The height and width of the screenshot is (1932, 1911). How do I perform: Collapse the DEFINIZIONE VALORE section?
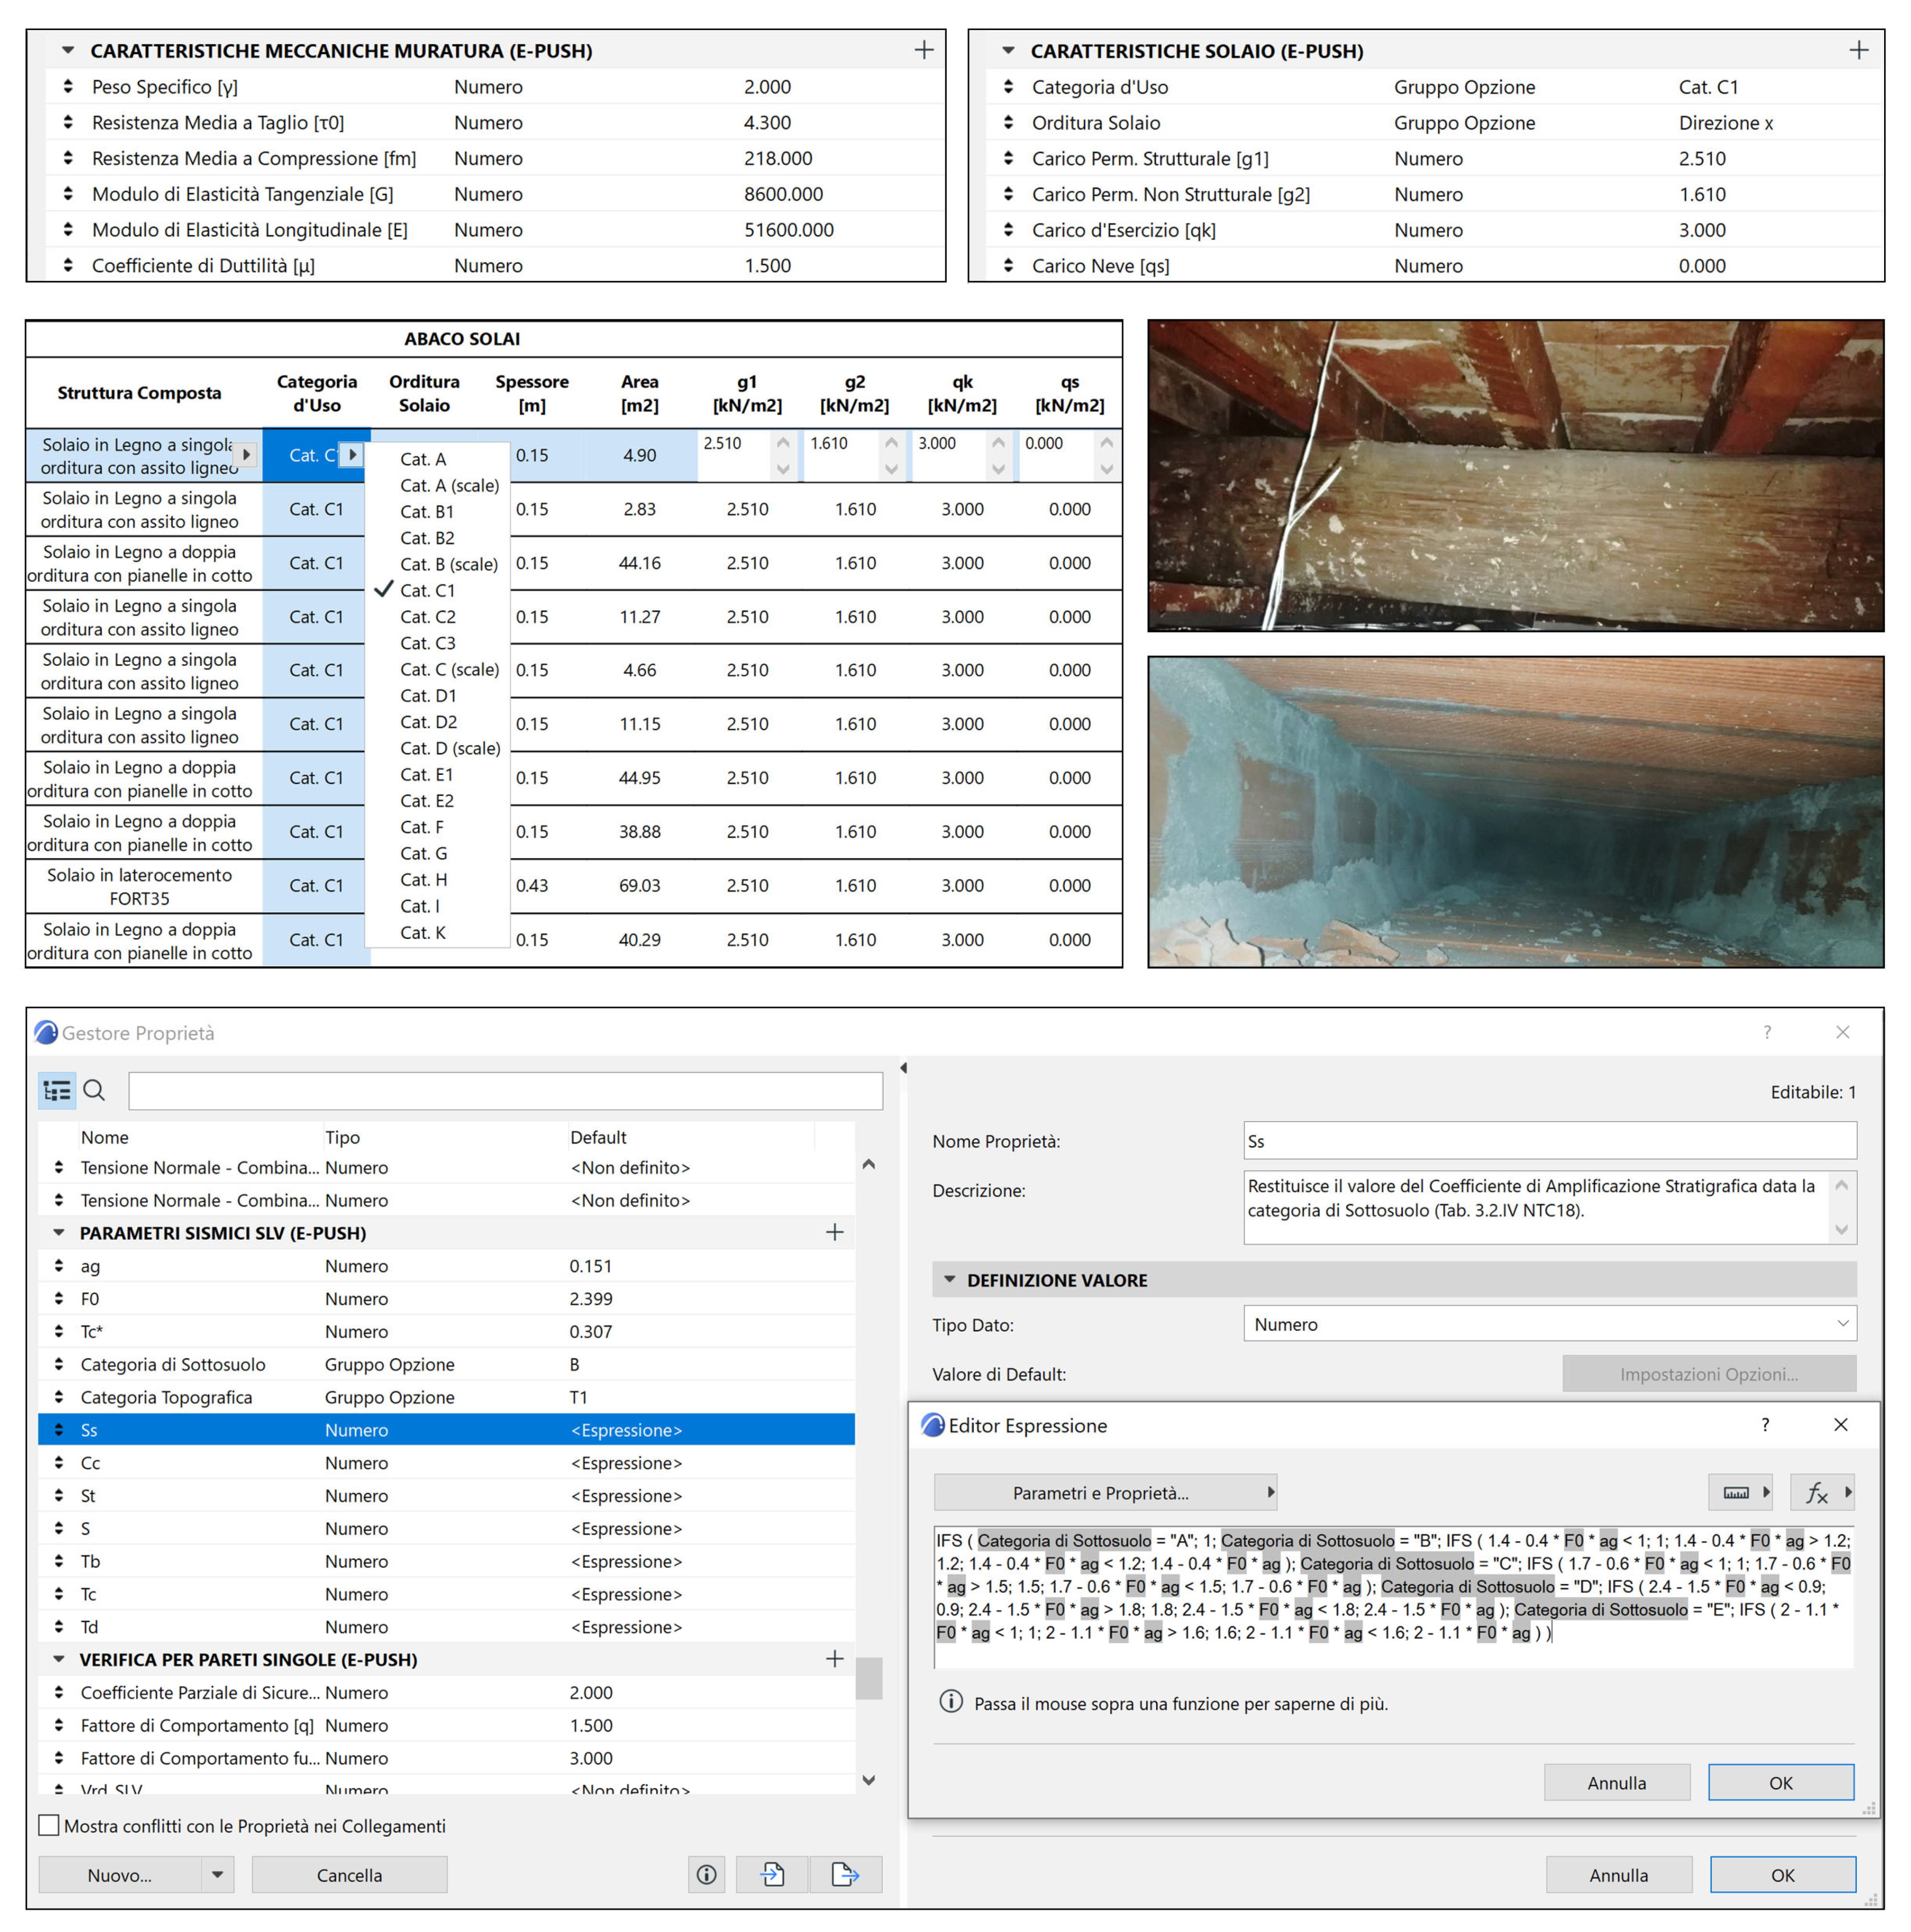coord(950,1280)
